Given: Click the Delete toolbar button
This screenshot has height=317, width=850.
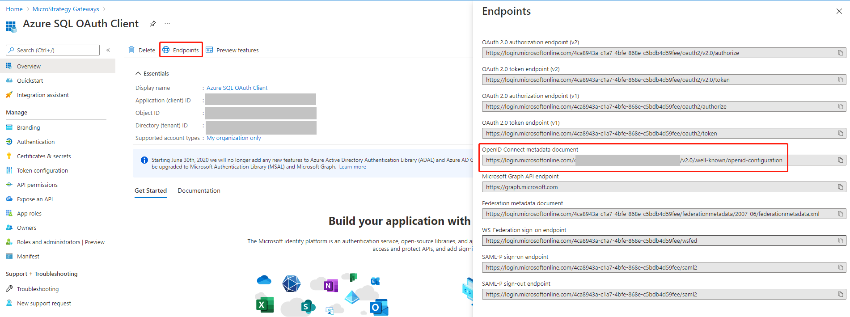Looking at the screenshot, I should tap(142, 50).
